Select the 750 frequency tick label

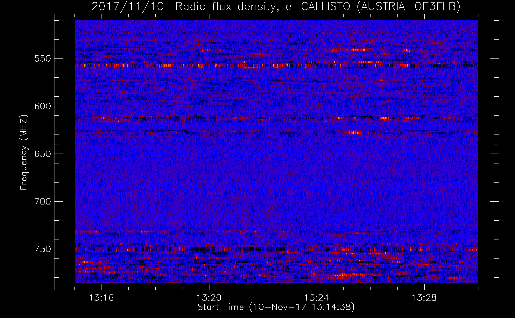(43, 249)
